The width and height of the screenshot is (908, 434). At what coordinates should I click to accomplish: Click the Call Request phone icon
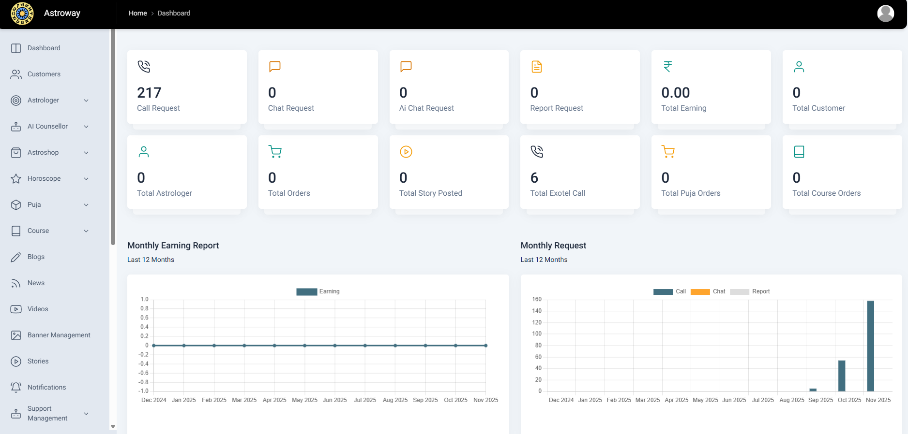144,66
